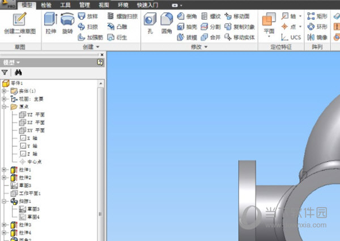Select the 旋转 revolve tool
Viewport: 340px width, 241px height.
click(67, 23)
